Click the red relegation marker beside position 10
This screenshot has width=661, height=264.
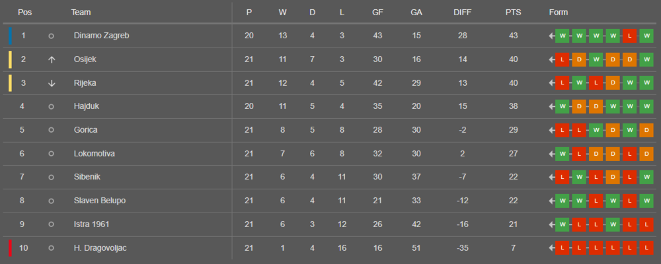(x=11, y=248)
